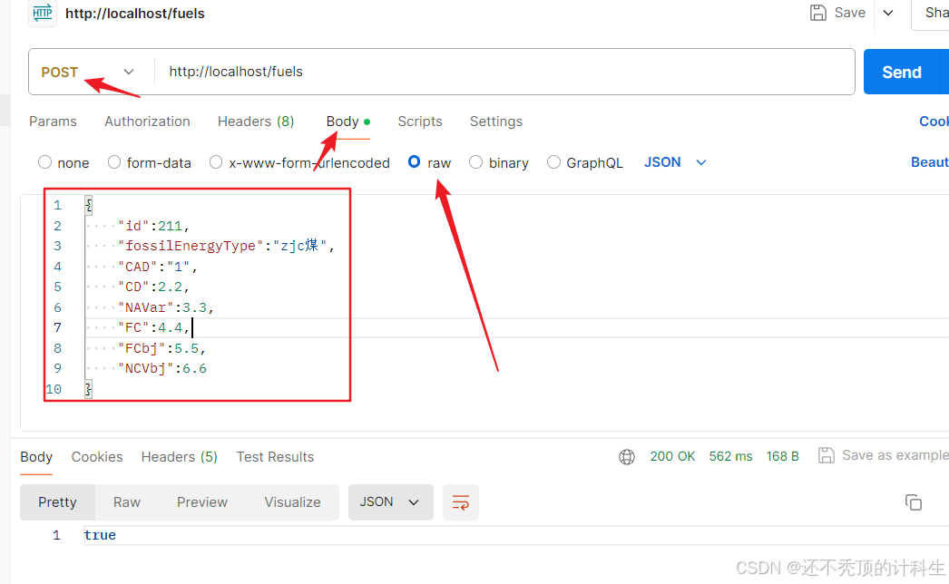Click the Save button label
949x584 pixels.
coord(850,13)
